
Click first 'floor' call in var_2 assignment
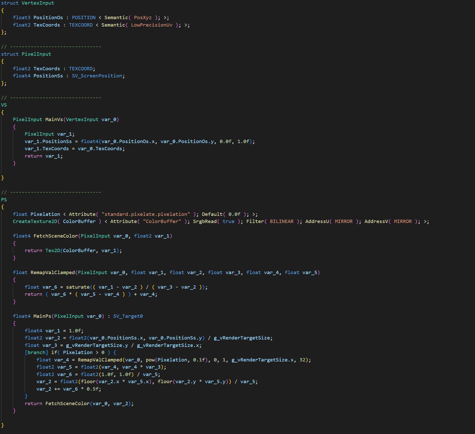[x=88, y=382]
